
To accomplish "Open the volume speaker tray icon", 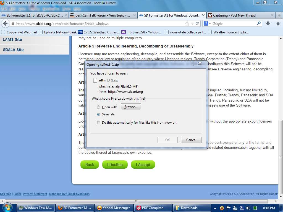I will point(248,208).
